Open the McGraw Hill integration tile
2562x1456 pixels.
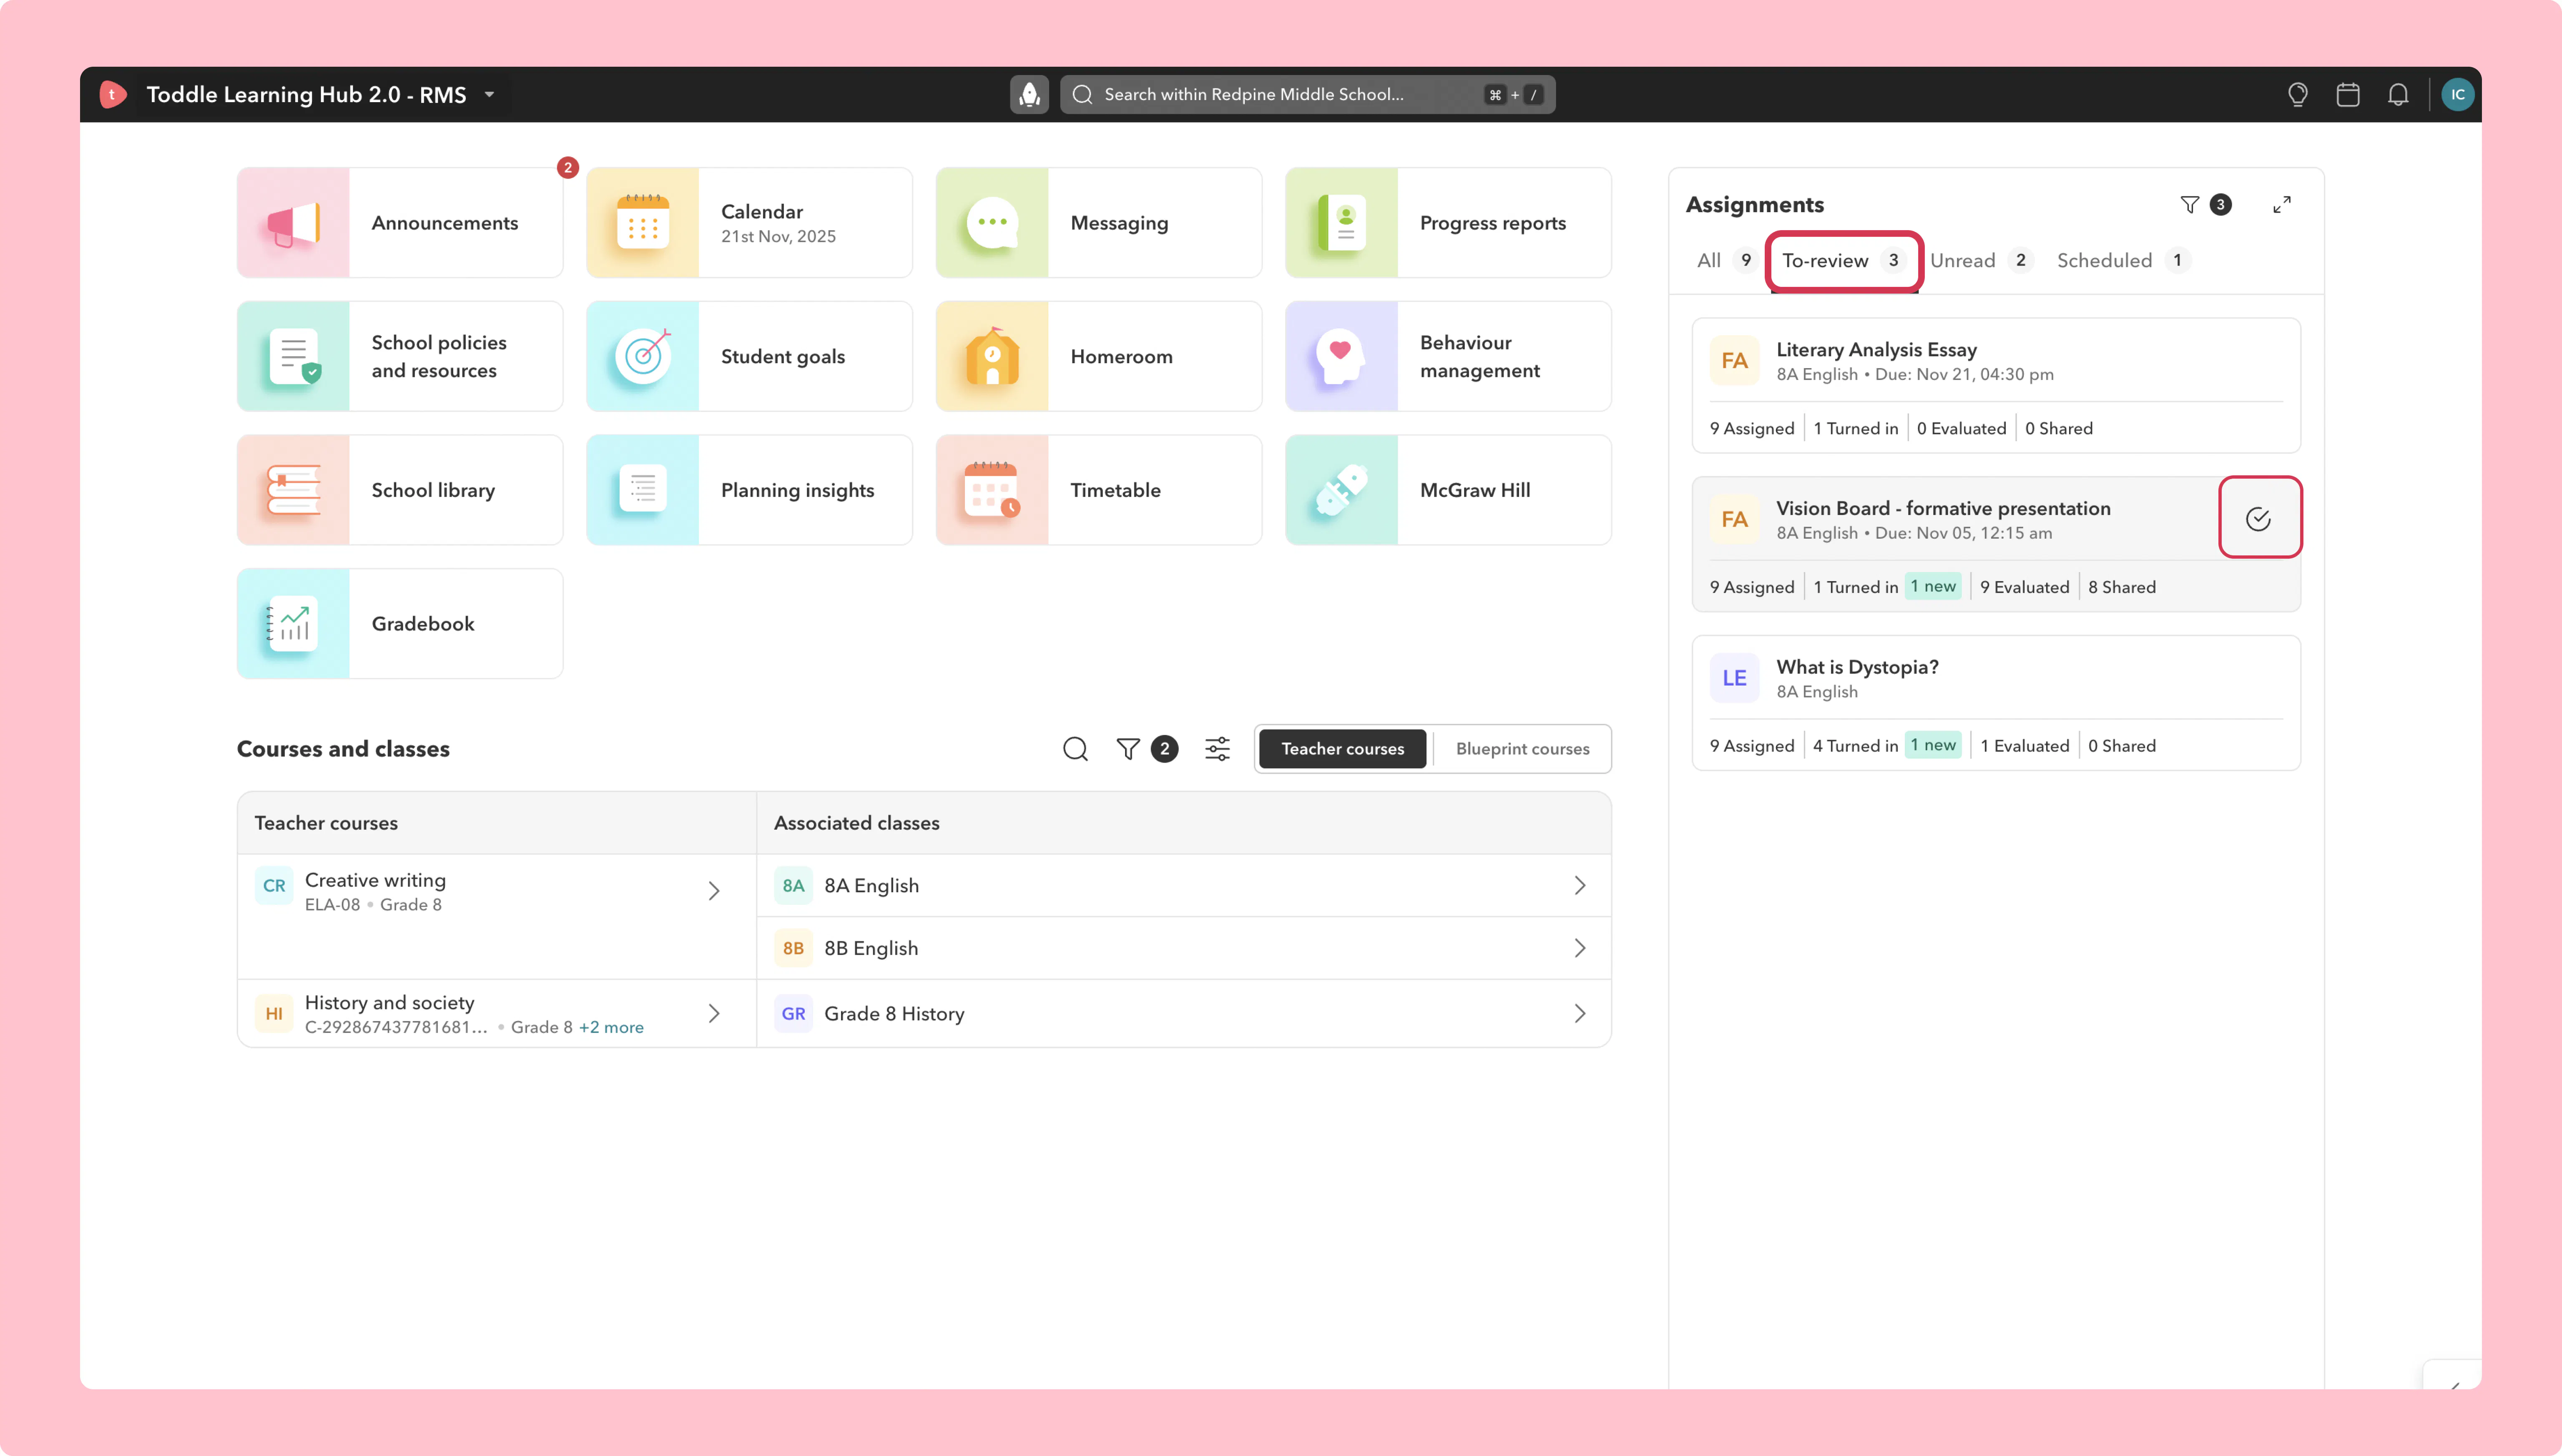1448,490
